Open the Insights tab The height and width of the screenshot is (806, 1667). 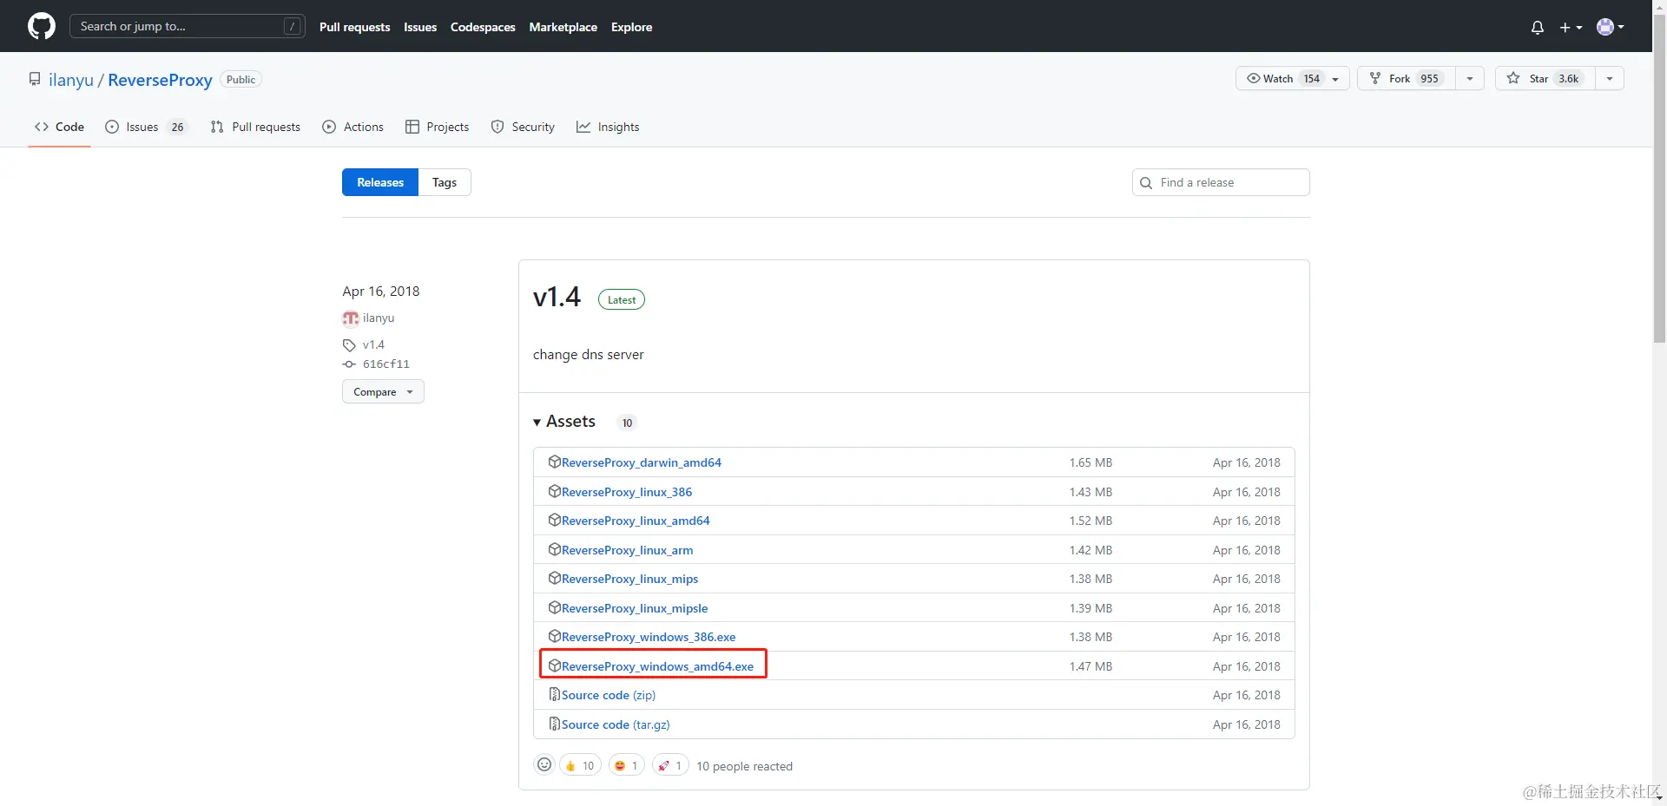tap(608, 127)
